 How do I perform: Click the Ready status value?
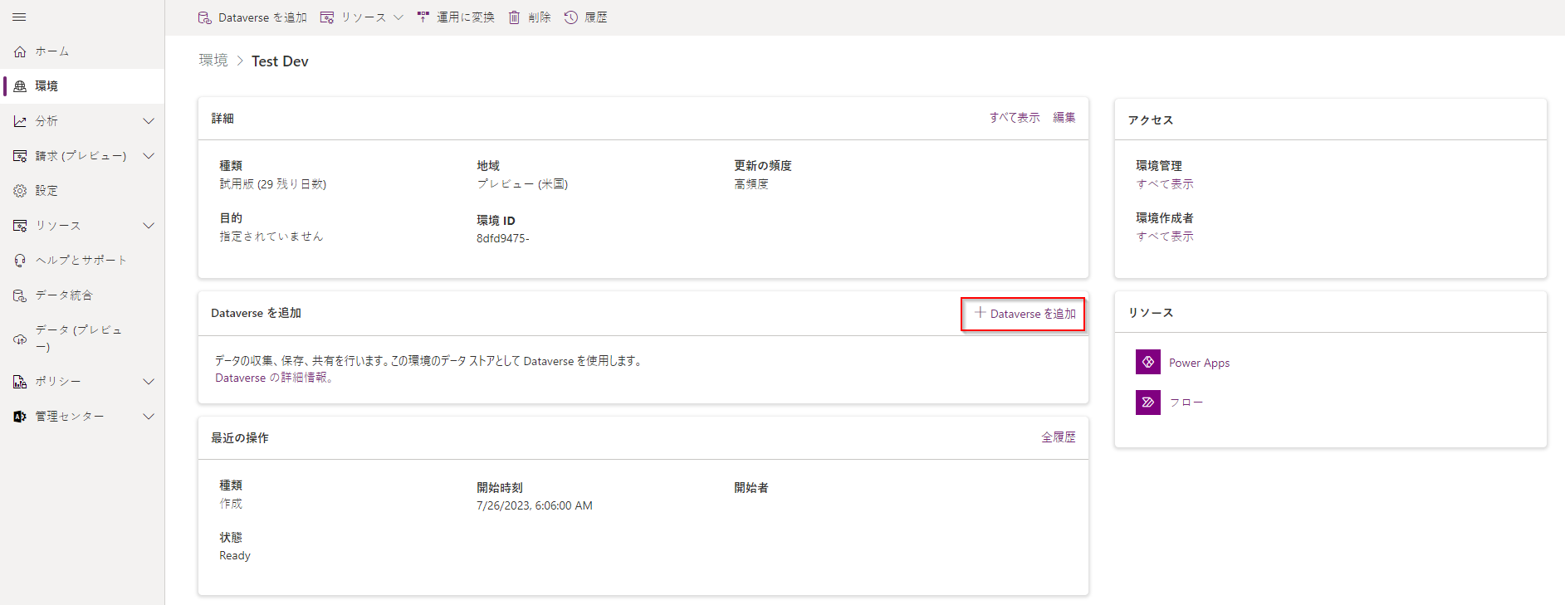tap(235, 555)
